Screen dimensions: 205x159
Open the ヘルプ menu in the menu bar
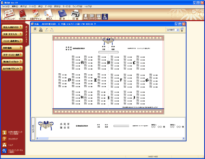click(88, 6)
